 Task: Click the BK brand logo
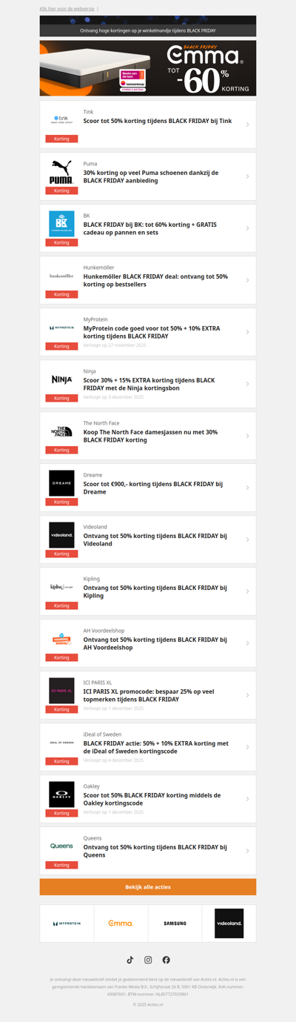click(61, 224)
